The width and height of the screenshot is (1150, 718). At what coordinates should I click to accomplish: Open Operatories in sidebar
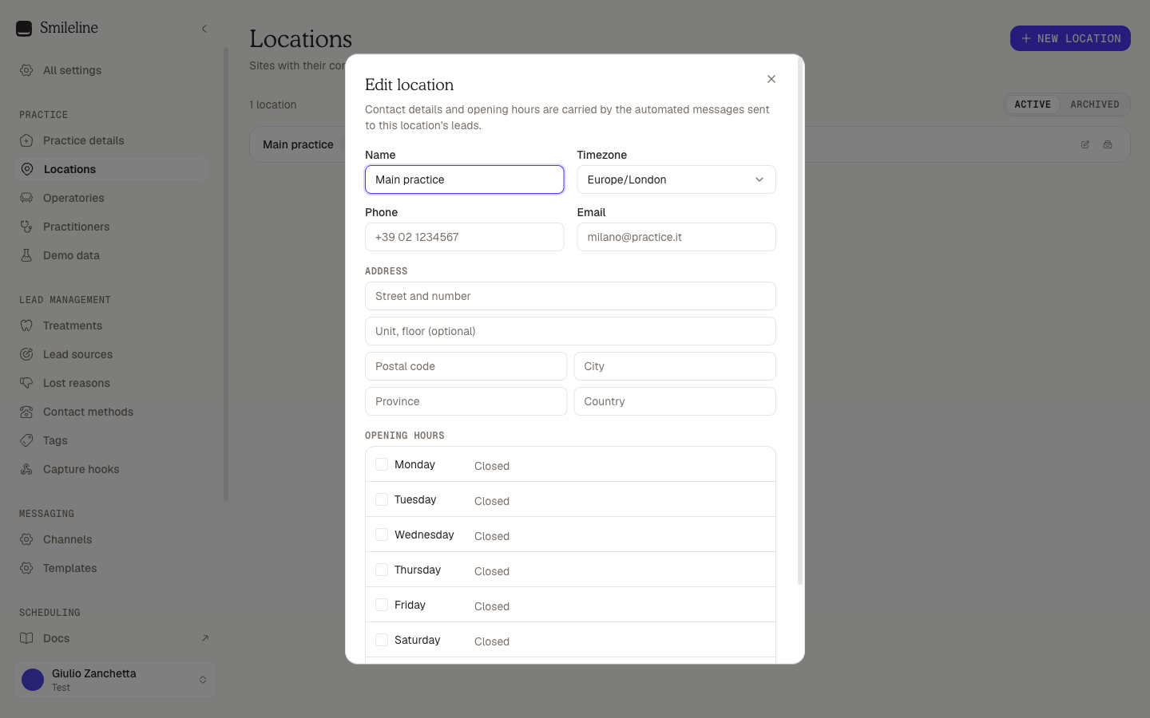coord(112,198)
